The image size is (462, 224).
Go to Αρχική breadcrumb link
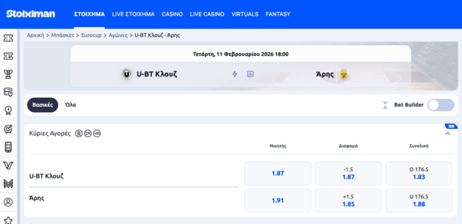[x=35, y=35]
